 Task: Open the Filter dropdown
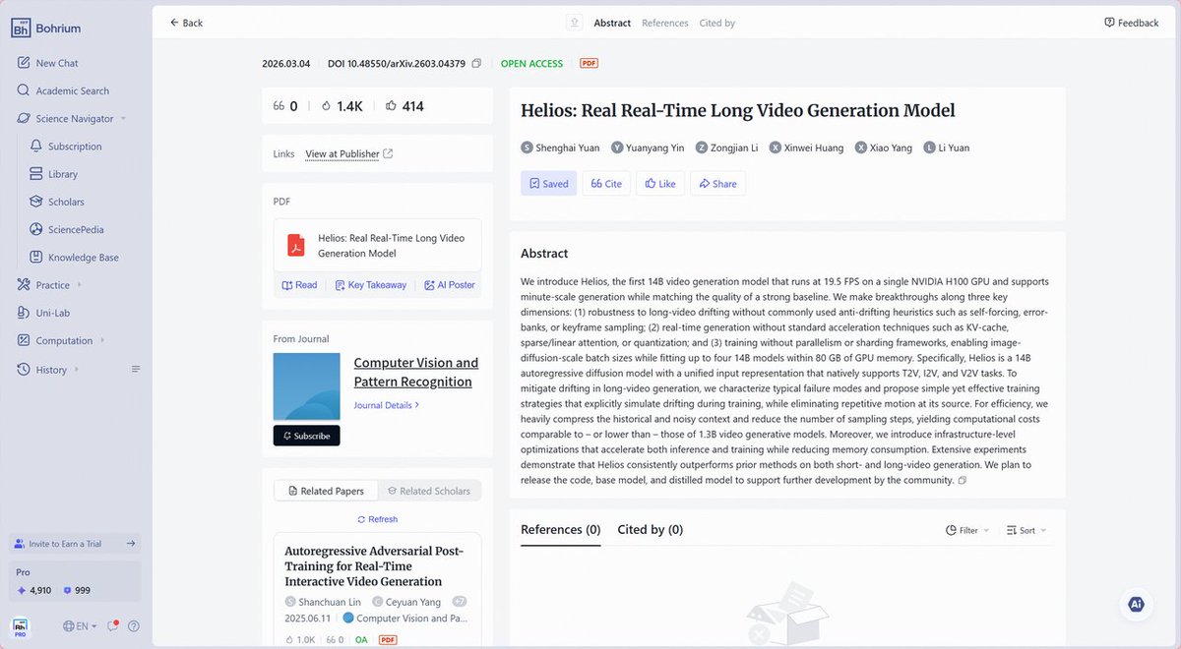click(x=967, y=531)
